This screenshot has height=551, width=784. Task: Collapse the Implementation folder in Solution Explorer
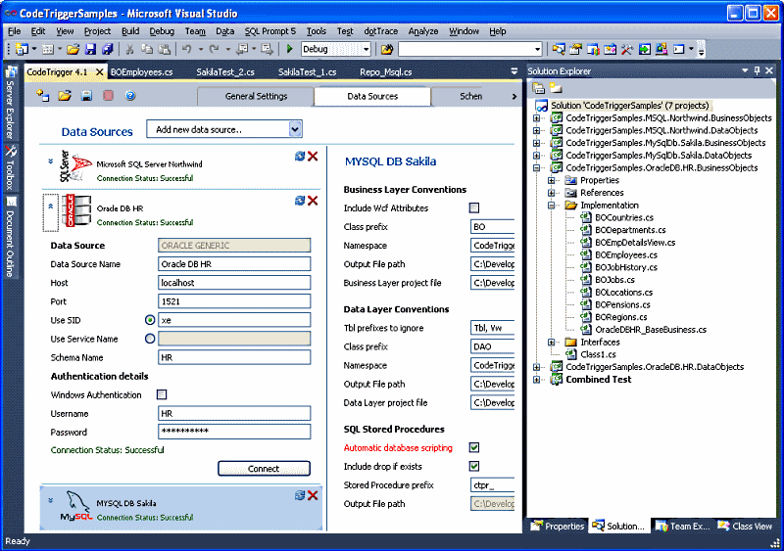[x=554, y=206]
